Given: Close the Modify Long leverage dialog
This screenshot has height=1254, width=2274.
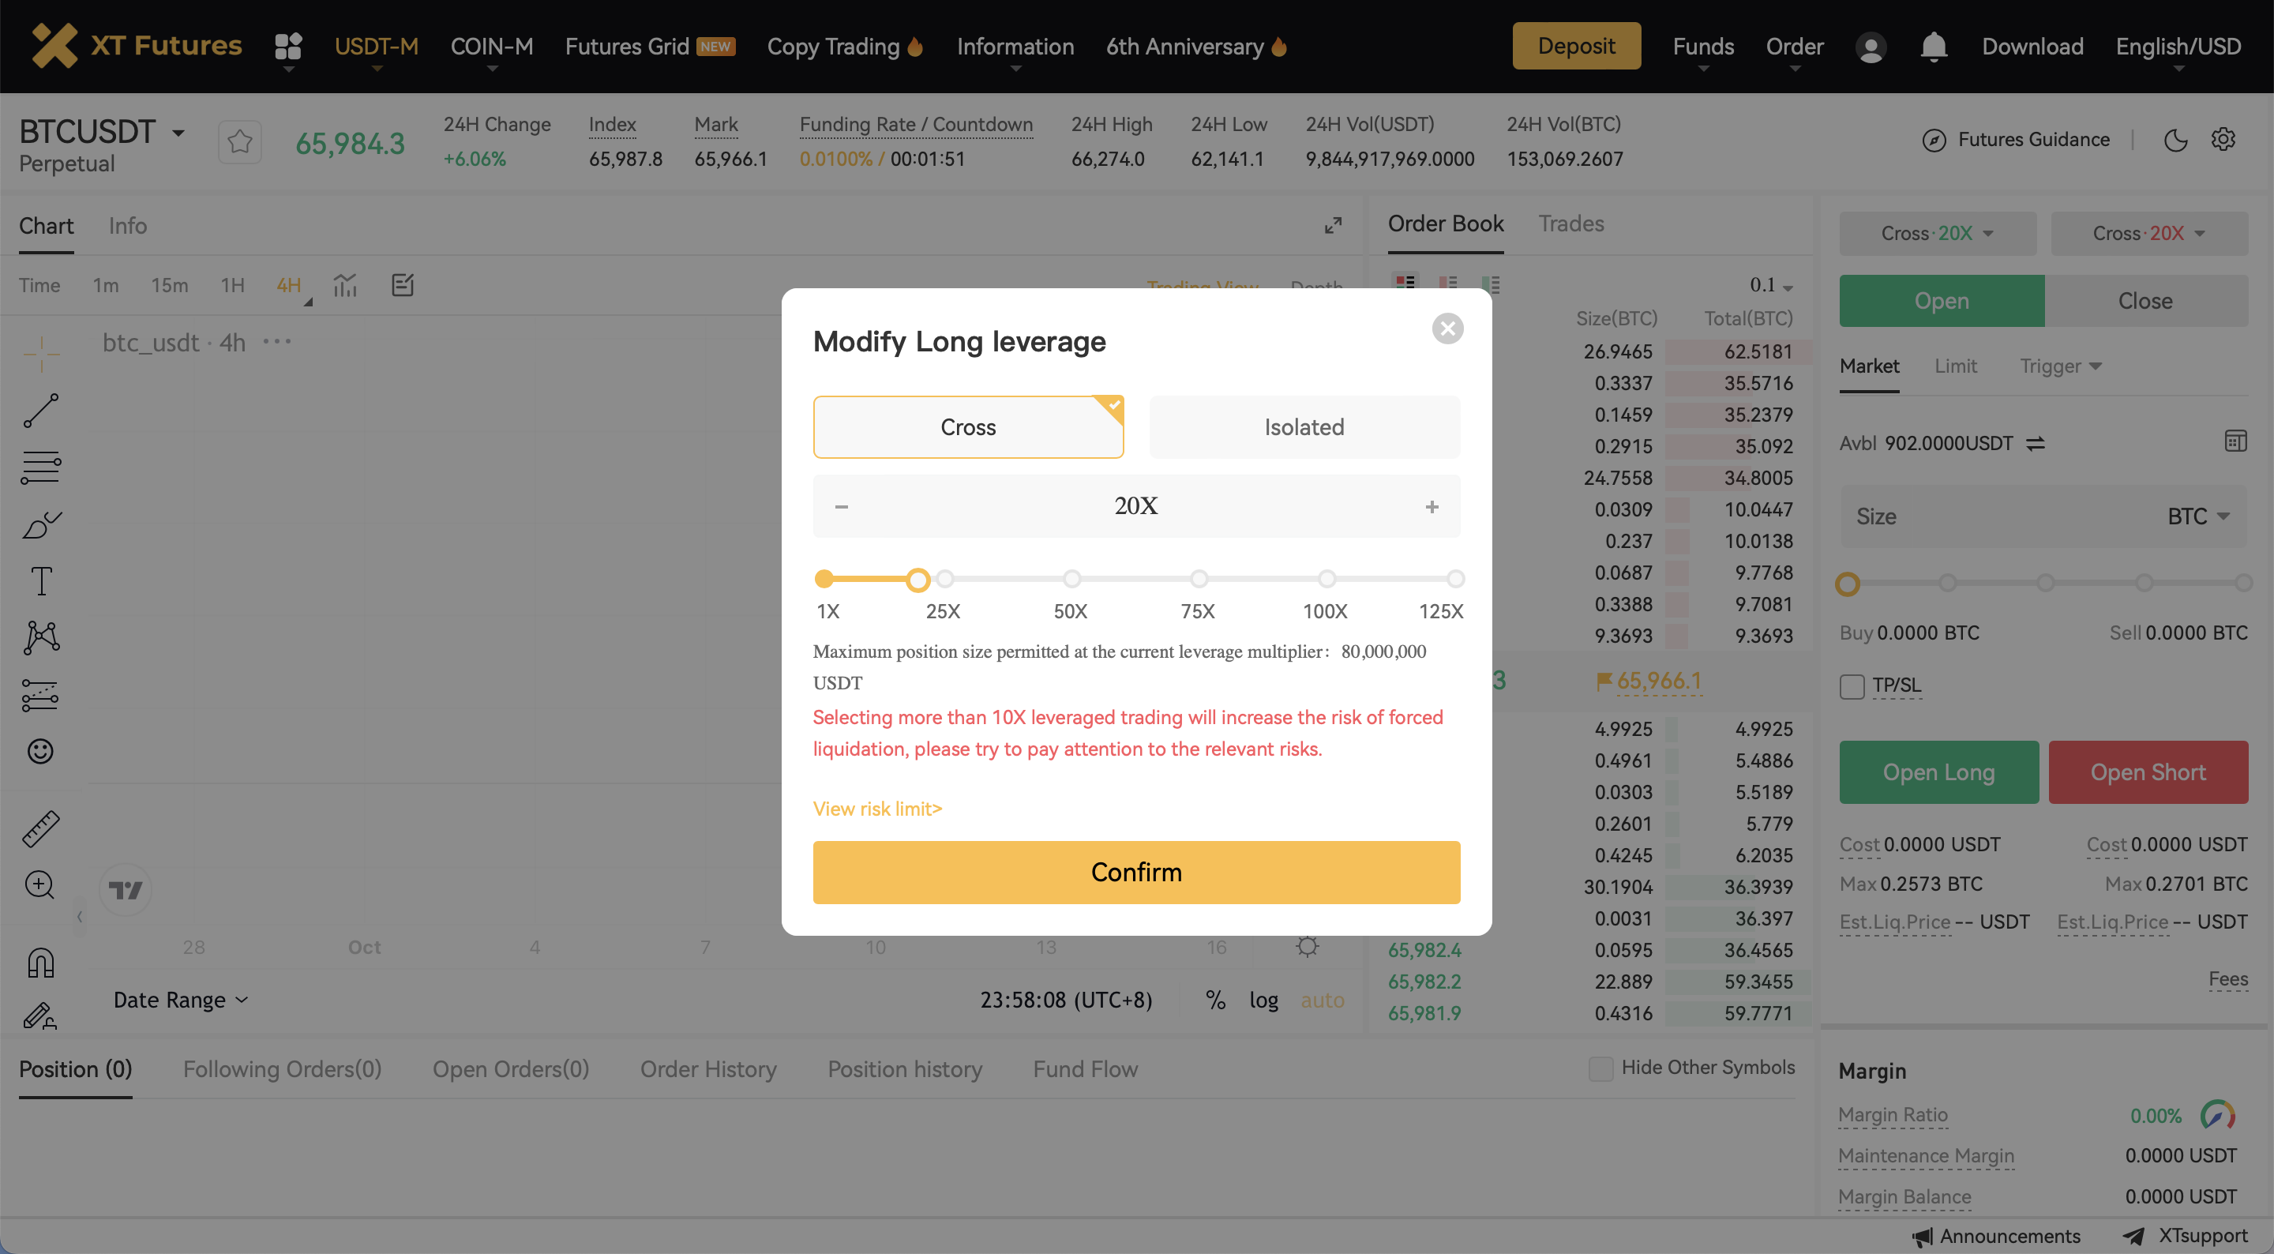Looking at the screenshot, I should [x=1447, y=329].
